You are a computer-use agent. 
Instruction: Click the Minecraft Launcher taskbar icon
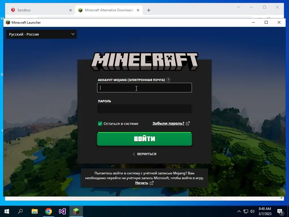point(76,211)
